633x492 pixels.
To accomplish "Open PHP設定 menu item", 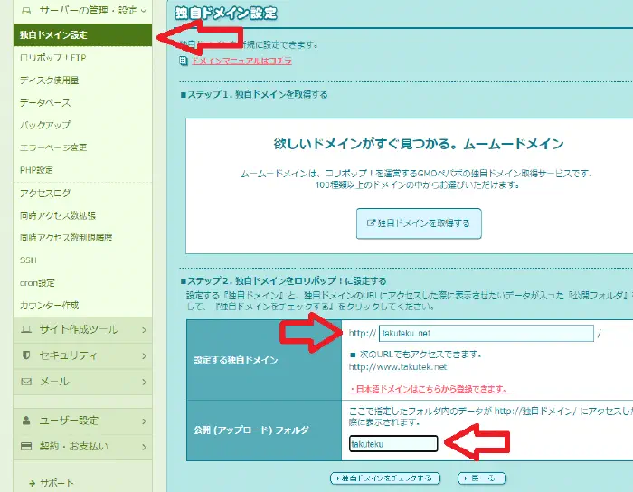I will tap(36, 170).
